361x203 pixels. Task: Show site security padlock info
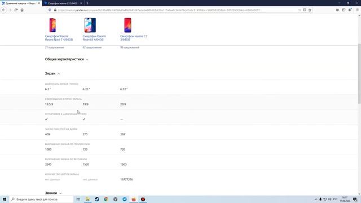tap(55, 10)
